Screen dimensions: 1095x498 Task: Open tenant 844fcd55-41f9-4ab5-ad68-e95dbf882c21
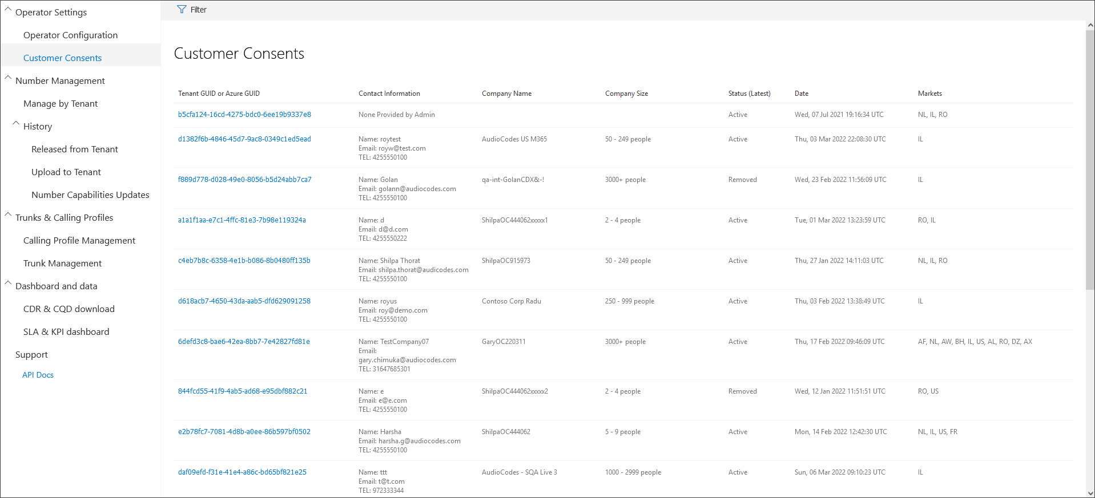243,391
